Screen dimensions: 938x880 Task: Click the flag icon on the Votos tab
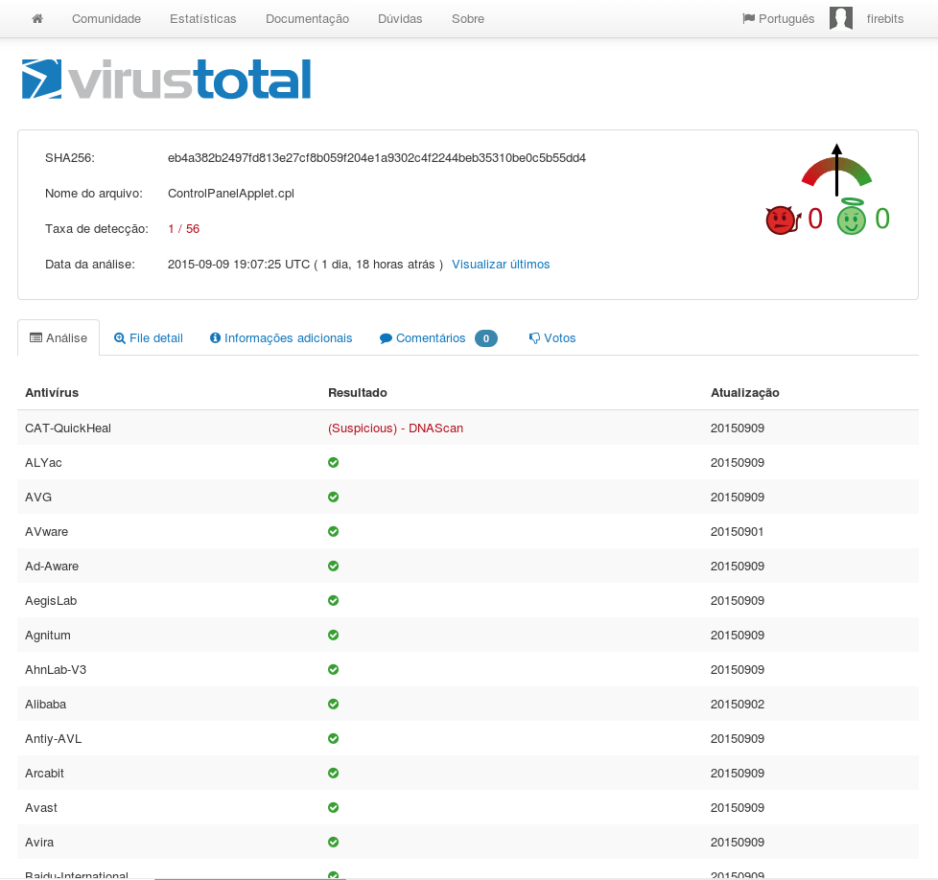(533, 337)
